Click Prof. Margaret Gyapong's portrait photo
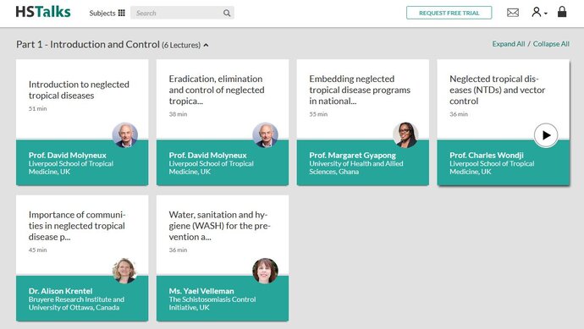This screenshot has width=584, height=329. coord(405,134)
